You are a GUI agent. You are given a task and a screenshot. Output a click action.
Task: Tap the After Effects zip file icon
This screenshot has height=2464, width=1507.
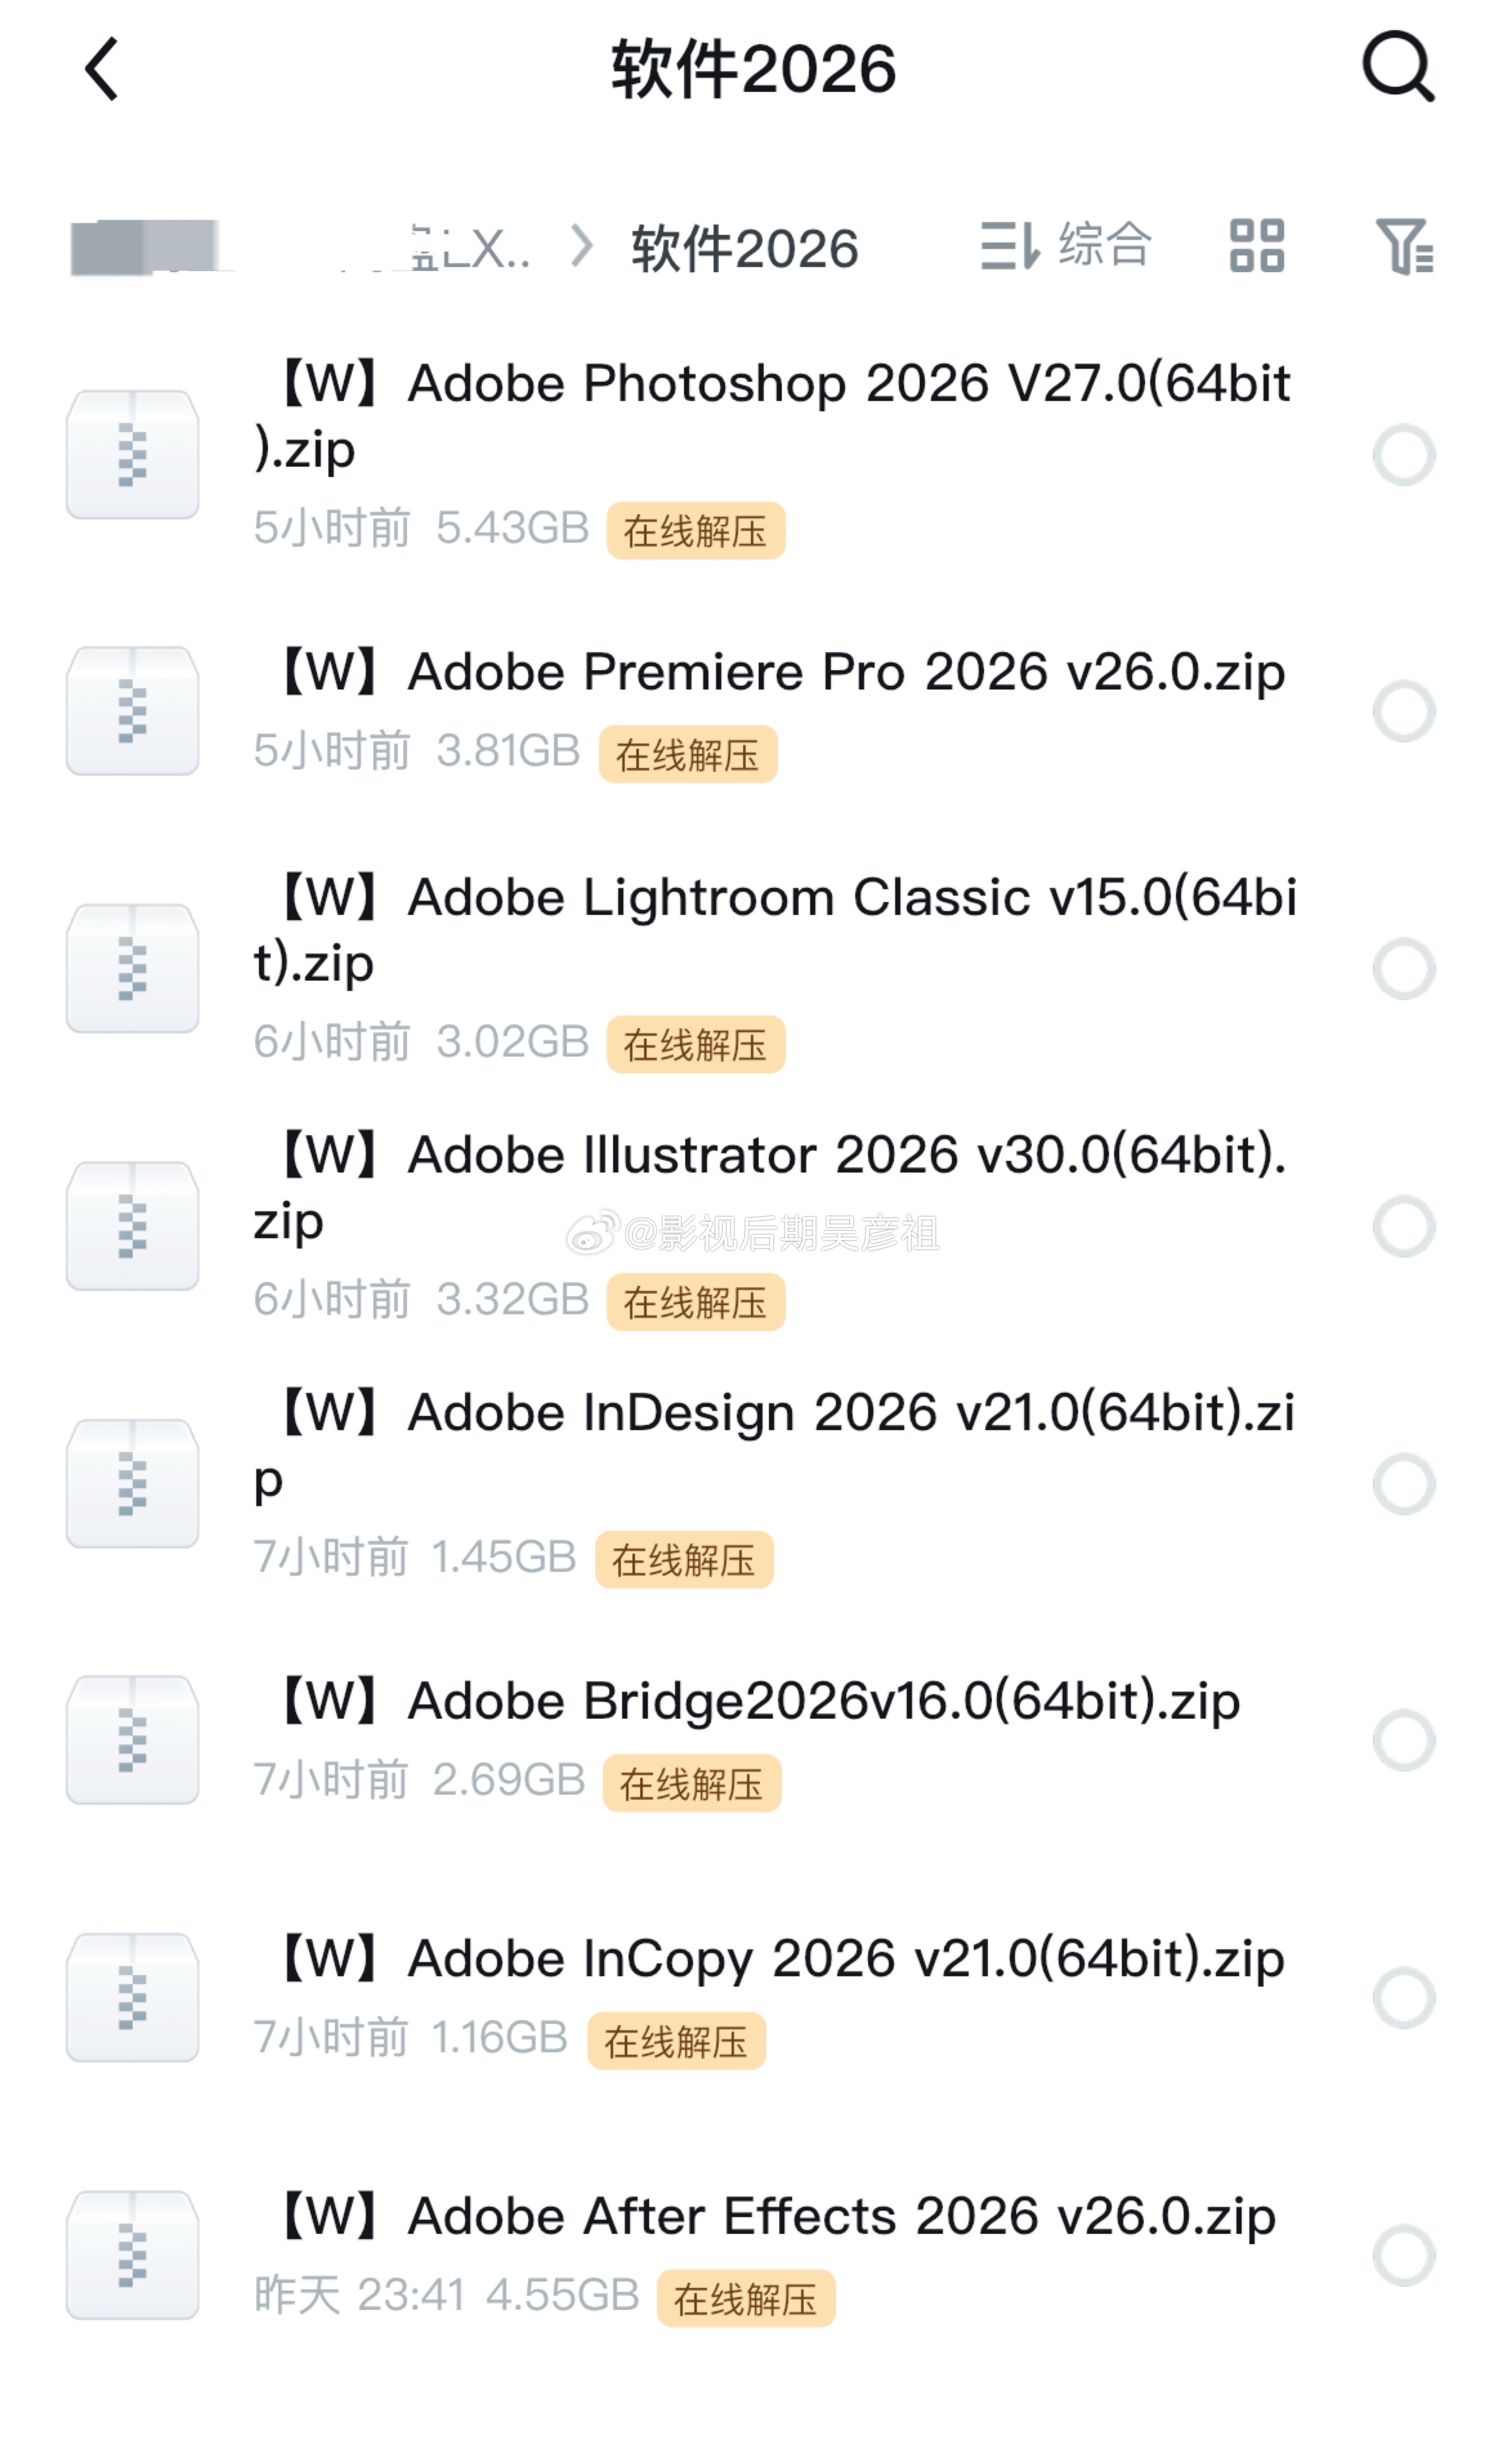click(132, 2255)
